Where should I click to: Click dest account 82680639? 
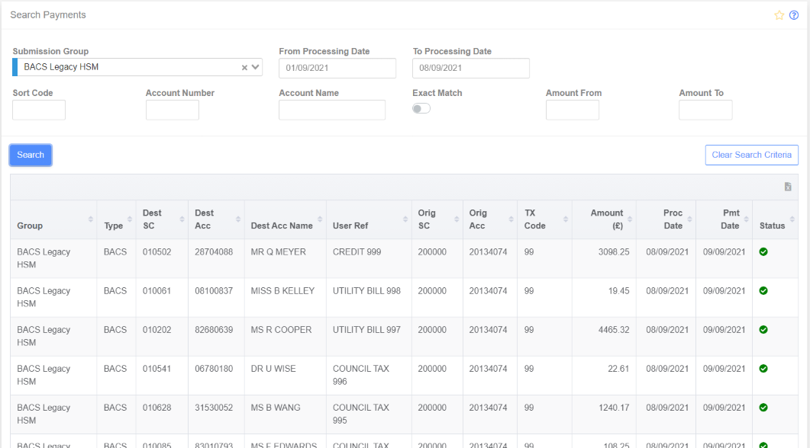213,329
